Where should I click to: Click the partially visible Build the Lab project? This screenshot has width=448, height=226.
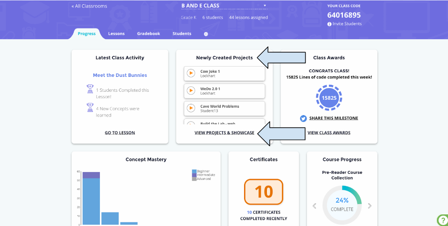(x=224, y=122)
